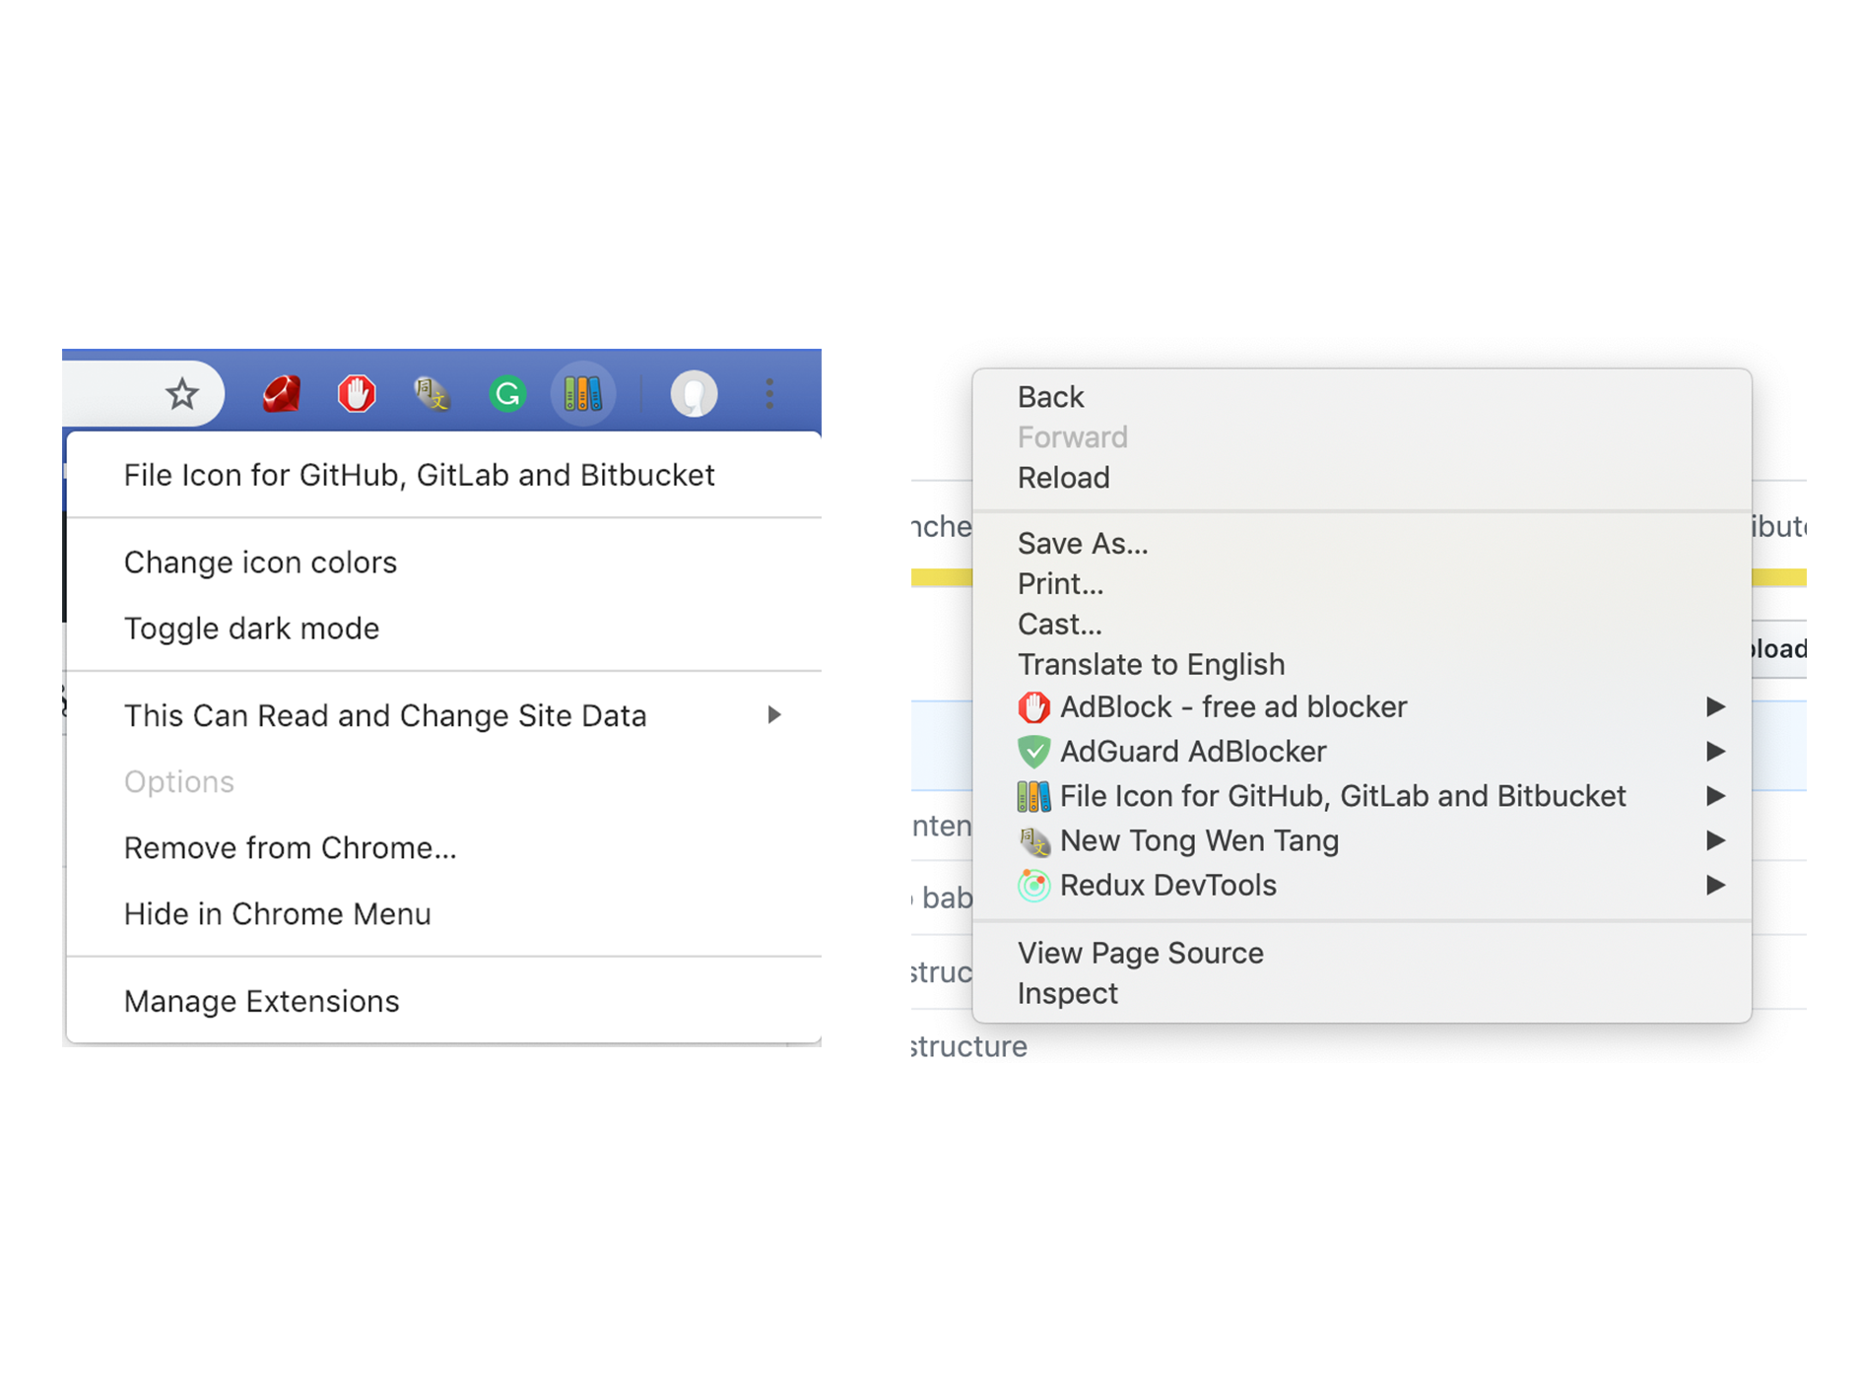Expand This Can Read and Change Site Data
The height and width of the screenshot is (1396, 1862).
[774, 715]
